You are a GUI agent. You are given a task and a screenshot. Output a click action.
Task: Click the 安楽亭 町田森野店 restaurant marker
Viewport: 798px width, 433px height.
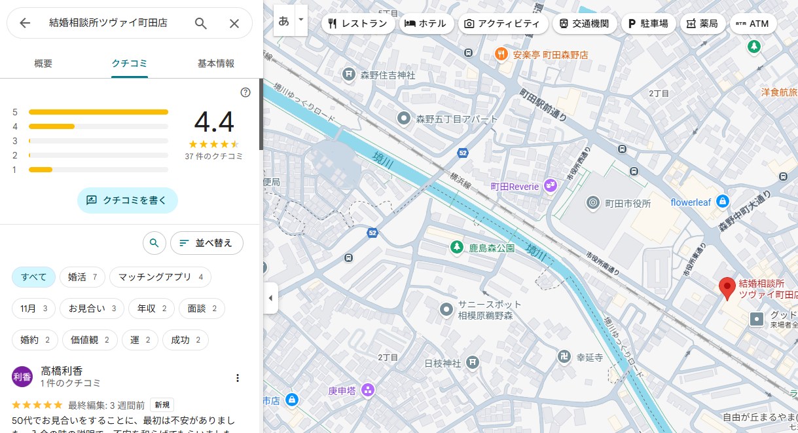click(501, 55)
